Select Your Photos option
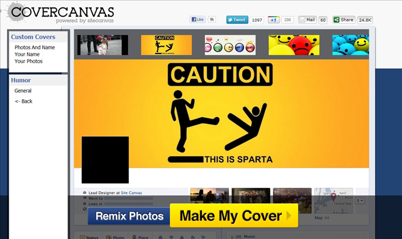Viewport: 402px width, 239px height. click(x=29, y=61)
